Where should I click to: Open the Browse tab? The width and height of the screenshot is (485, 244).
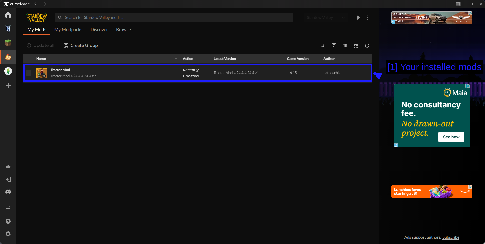pos(123,30)
